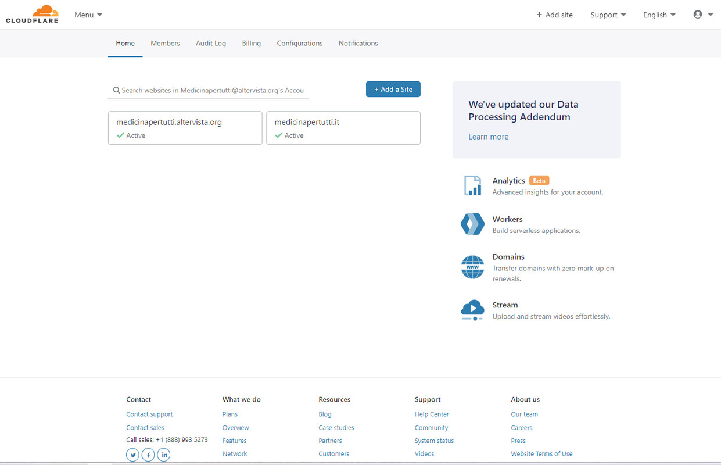
Task: Open Careers footer link
Action: click(522, 428)
